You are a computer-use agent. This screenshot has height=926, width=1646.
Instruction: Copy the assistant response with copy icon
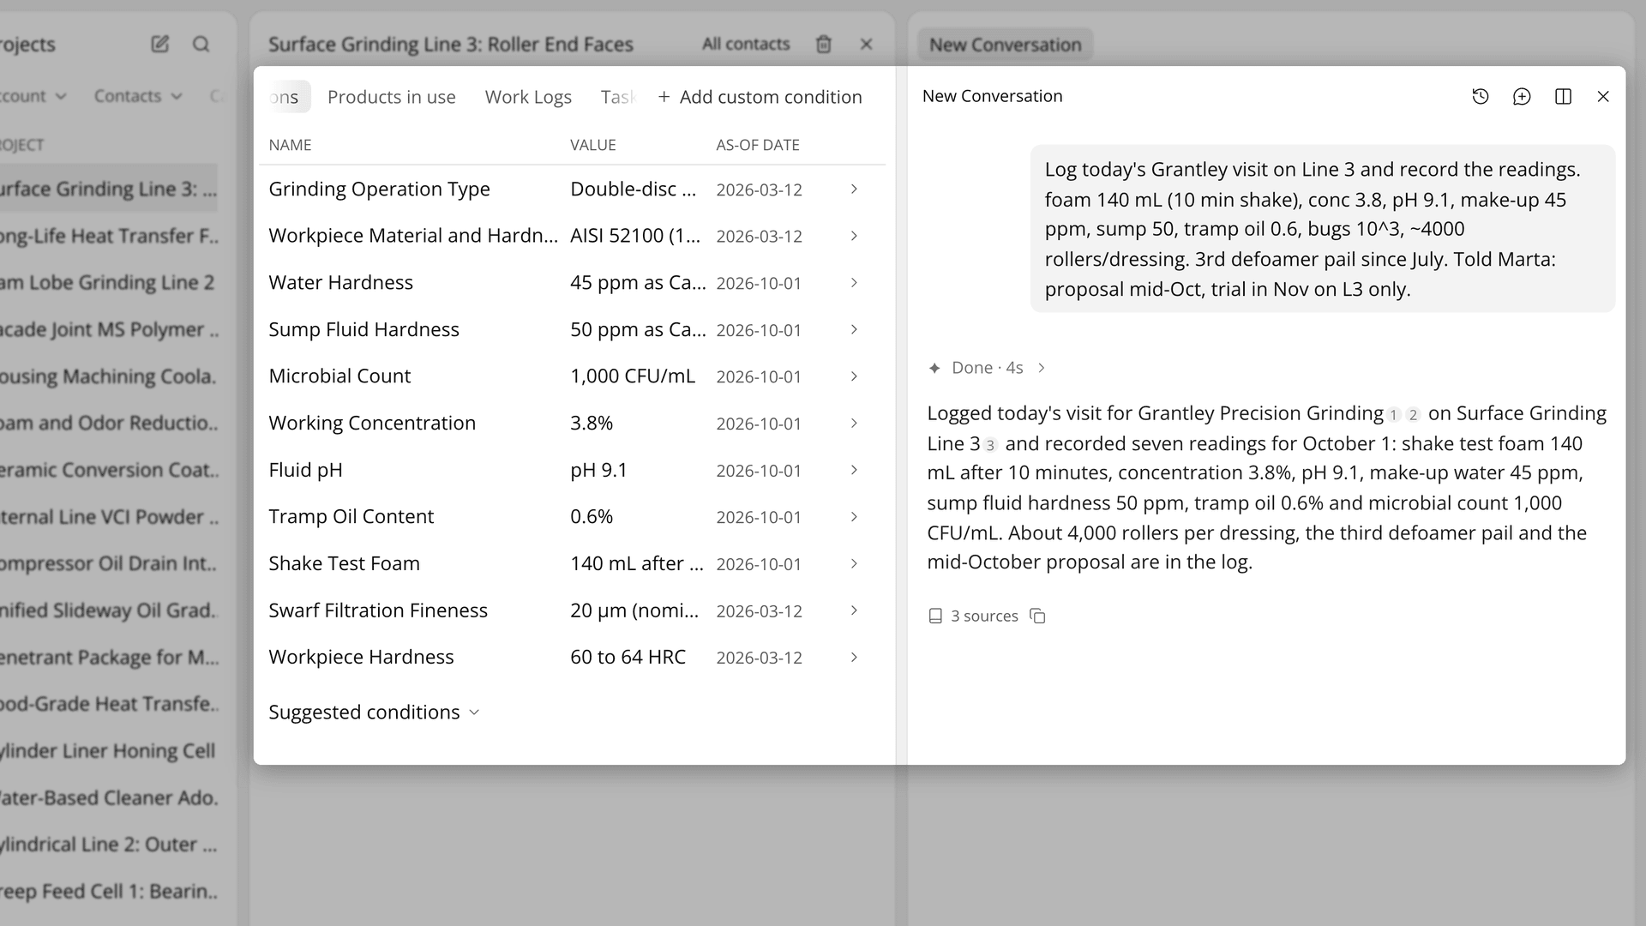click(1037, 616)
